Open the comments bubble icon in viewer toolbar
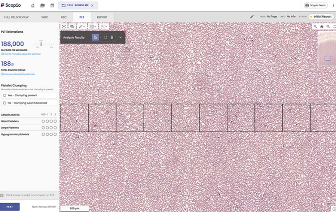The image size is (336, 212). 72,26
